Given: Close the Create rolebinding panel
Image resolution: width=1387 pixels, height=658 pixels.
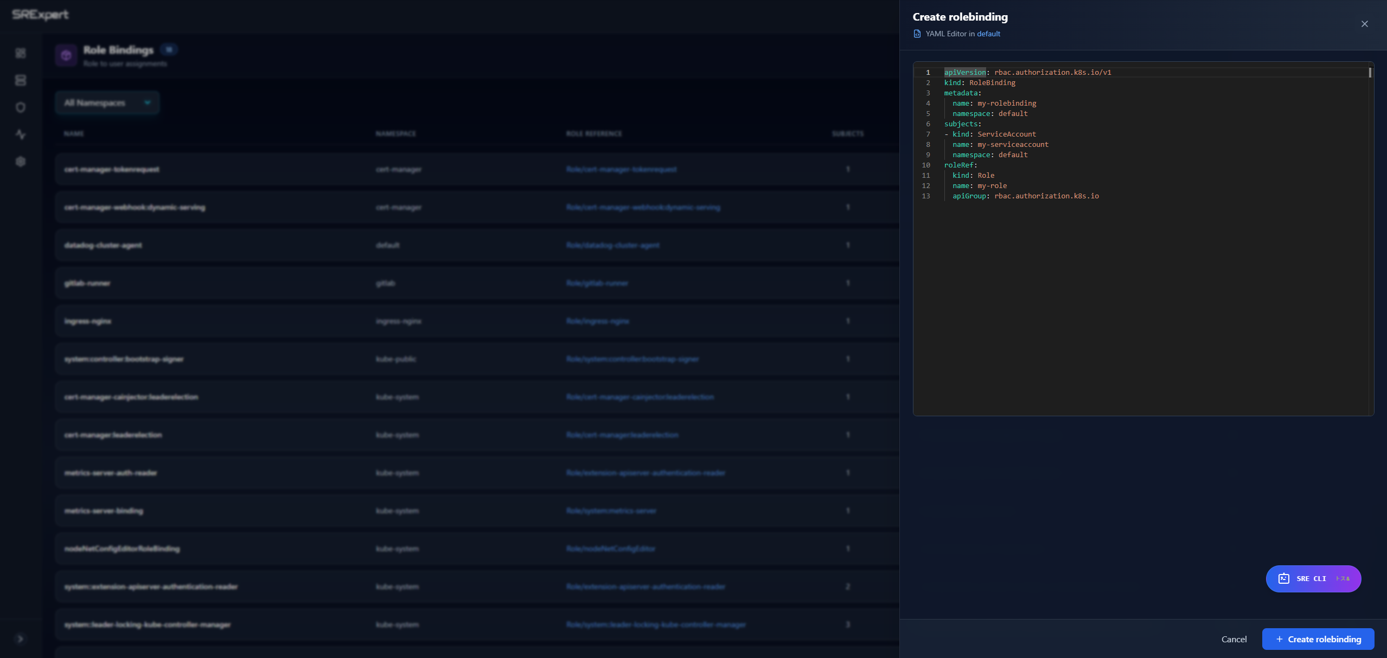Looking at the screenshot, I should (x=1364, y=24).
